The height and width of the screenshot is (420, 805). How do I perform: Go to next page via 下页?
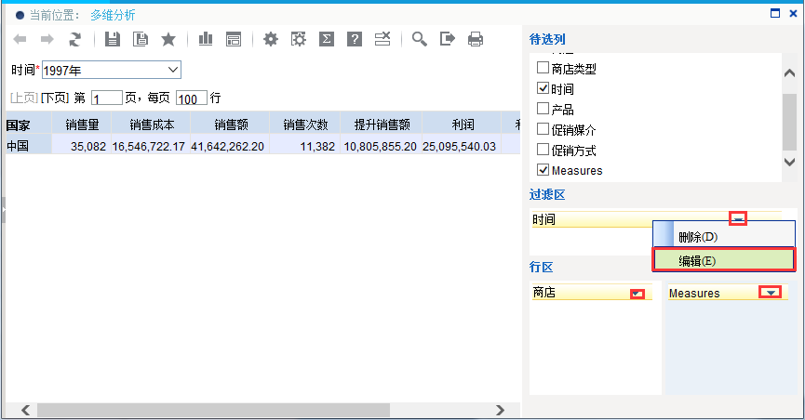[x=55, y=98]
